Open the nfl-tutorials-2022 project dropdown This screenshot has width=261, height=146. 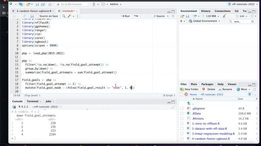tap(242, 4)
